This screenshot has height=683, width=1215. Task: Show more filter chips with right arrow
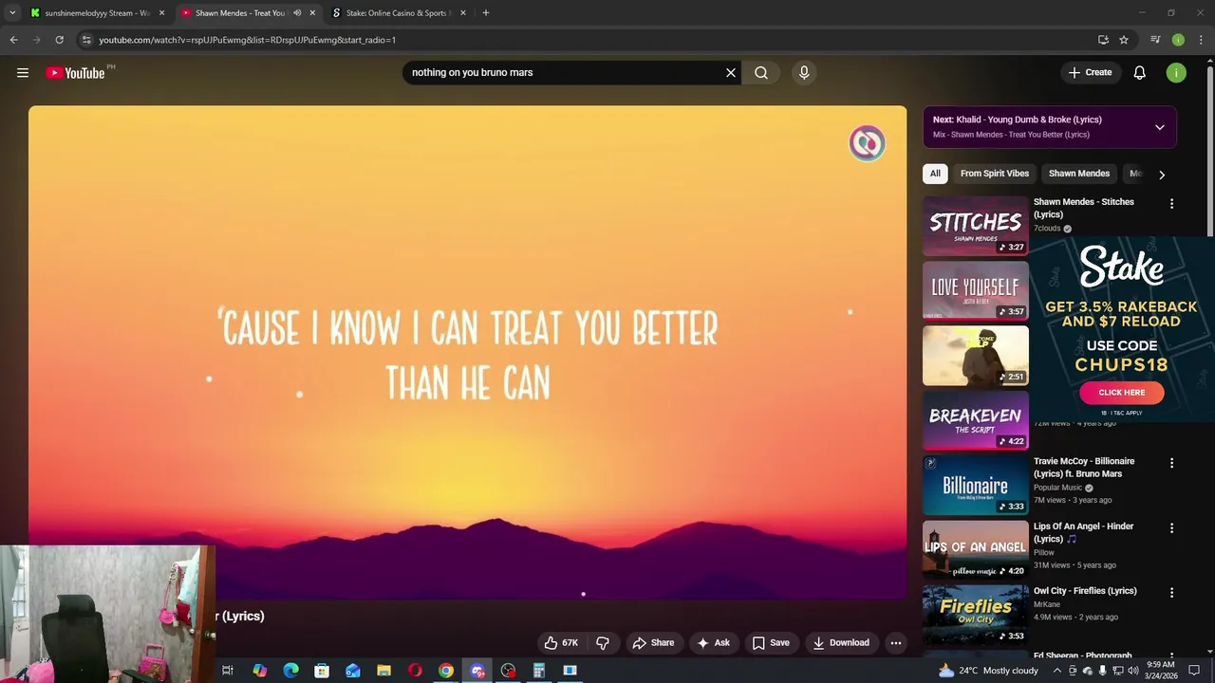[x=1161, y=175]
